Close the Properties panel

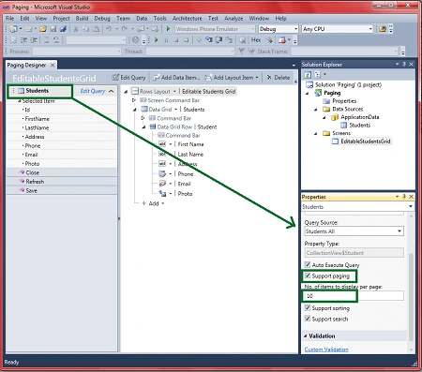pos(412,197)
